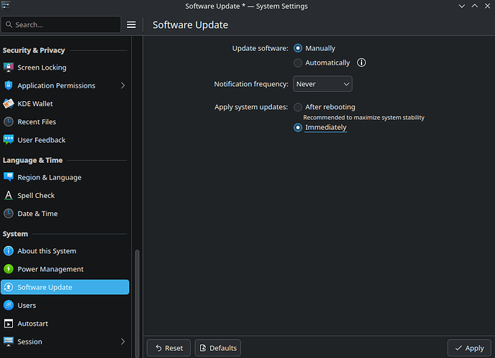Click the Apply button
The width and height of the screenshot is (495, 358).
pos(469,348)
